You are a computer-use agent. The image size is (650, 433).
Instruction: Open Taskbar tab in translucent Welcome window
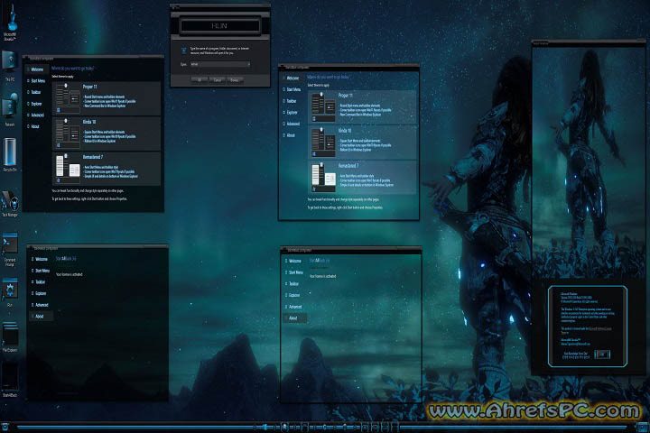click(x=292, y=101)
